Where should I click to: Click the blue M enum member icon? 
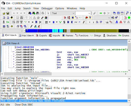tap(68, 22)
